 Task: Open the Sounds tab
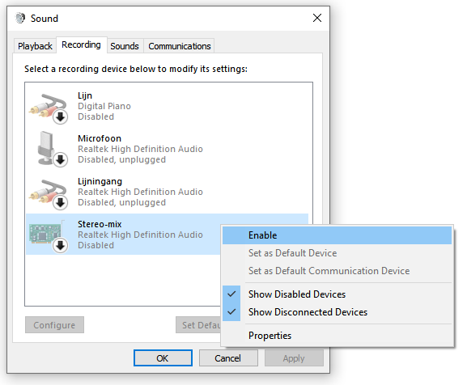[125, 46]
